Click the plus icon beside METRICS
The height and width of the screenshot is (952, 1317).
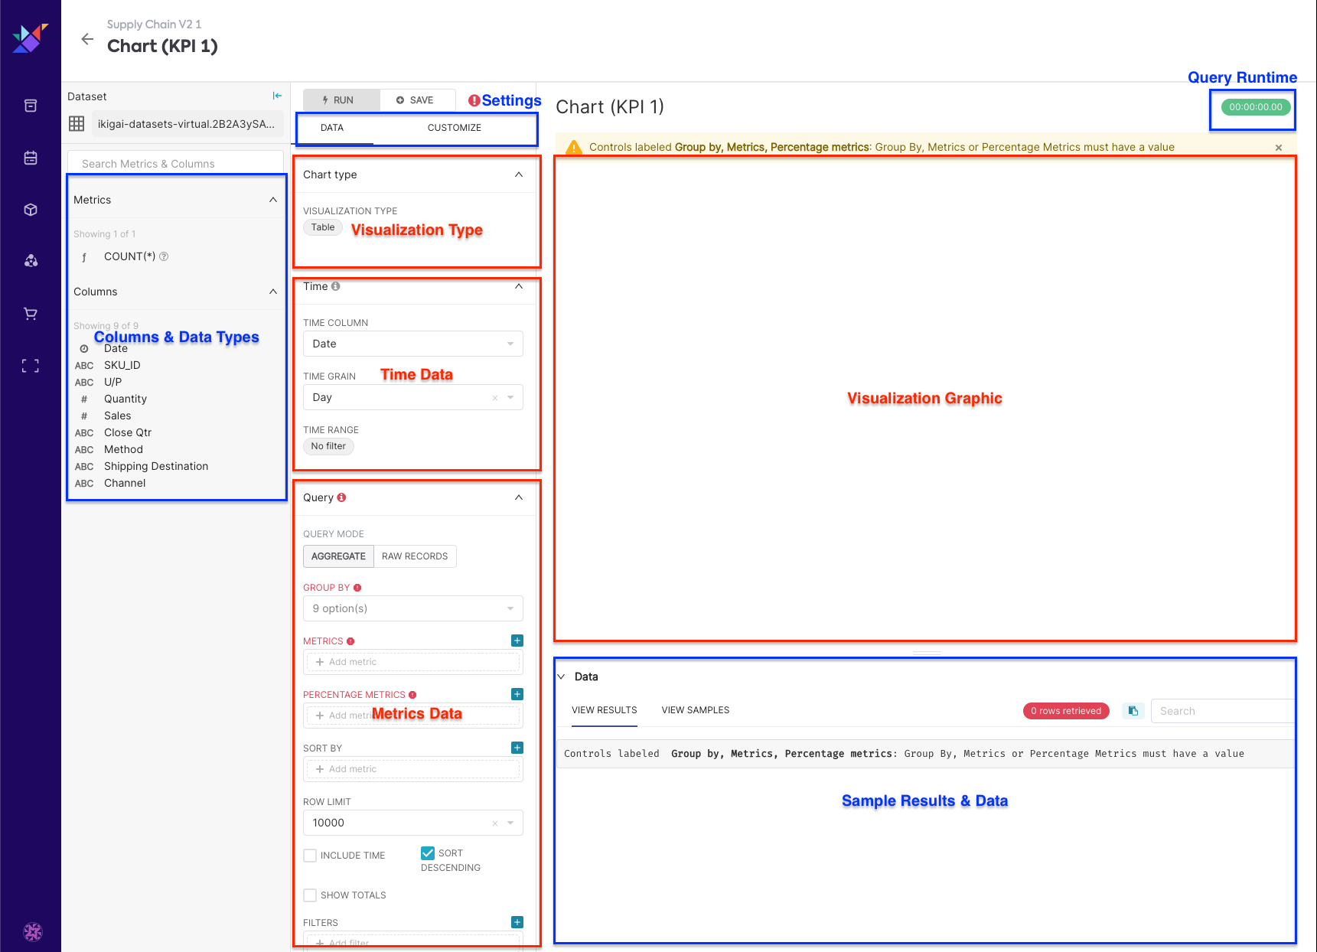[517, 641]
